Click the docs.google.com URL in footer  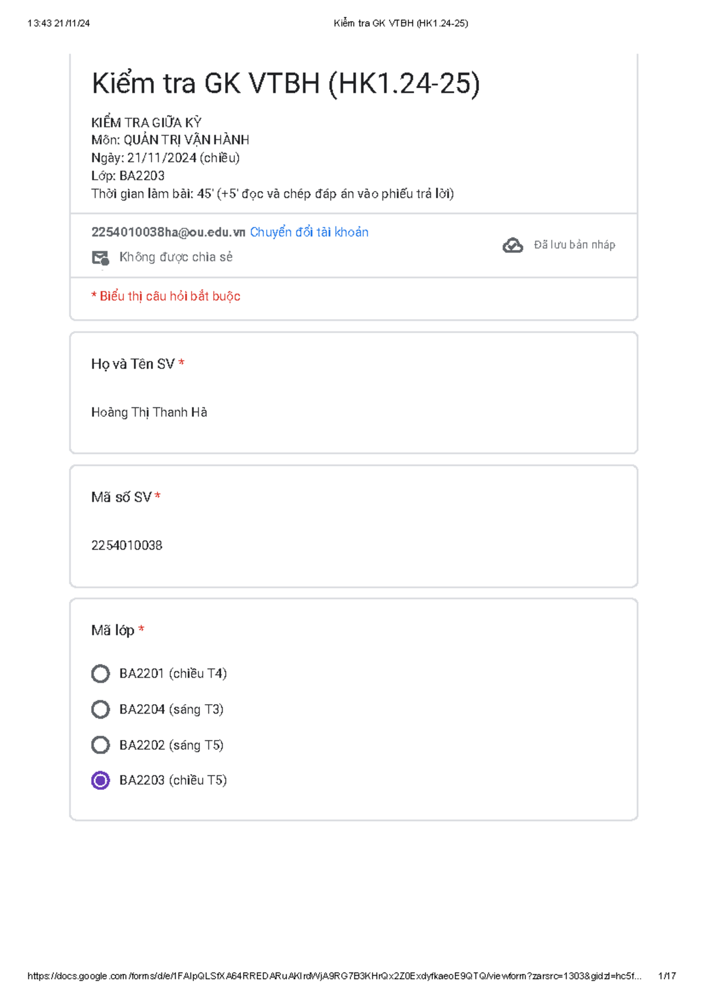[x=334, y=976]
